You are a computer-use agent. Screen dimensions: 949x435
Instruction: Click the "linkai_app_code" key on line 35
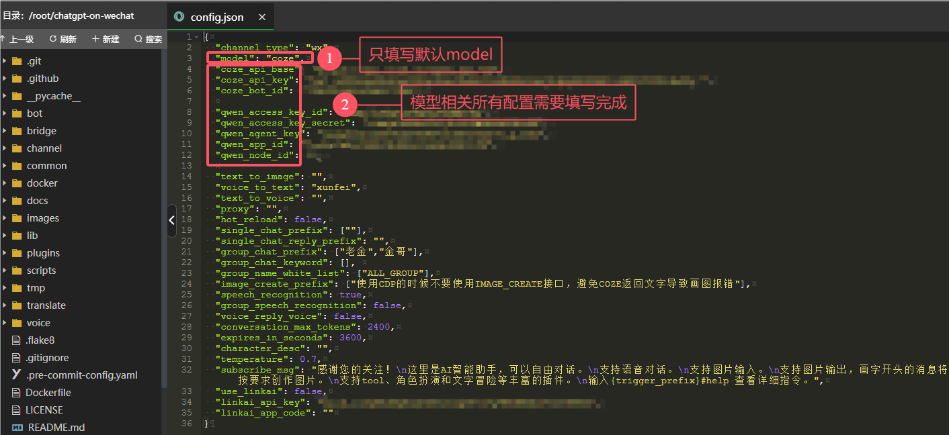[x=263, y=413]
